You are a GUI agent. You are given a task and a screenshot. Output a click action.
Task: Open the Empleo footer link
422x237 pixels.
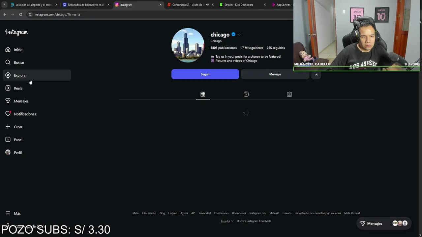(x=173, y=213)
